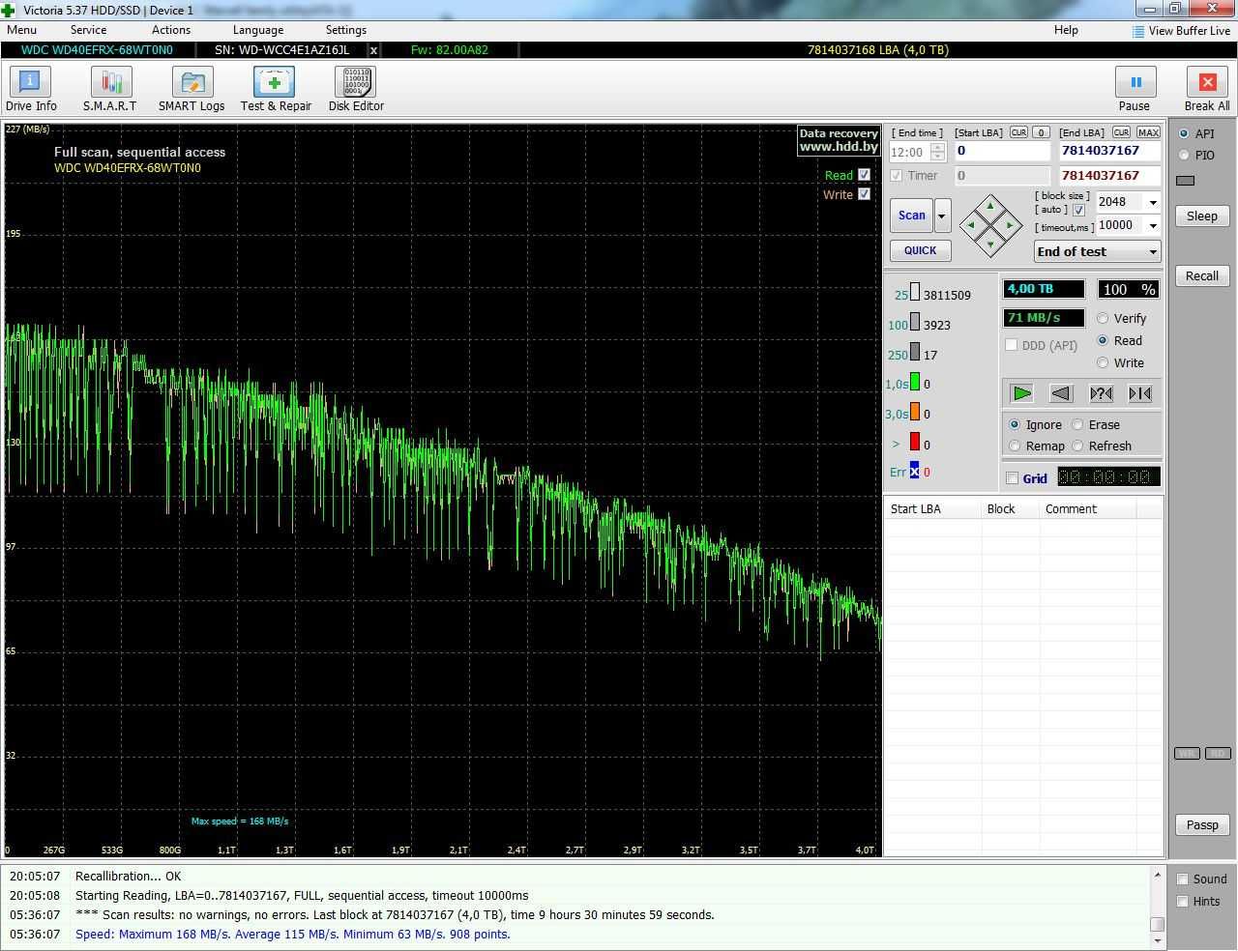
Task: Open the Scan button dropdown arrow
Action: (x=942, y=216)
